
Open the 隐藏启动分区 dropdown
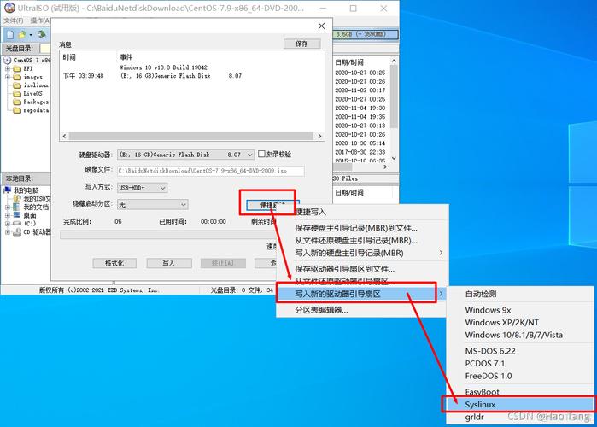pos(184,205)
